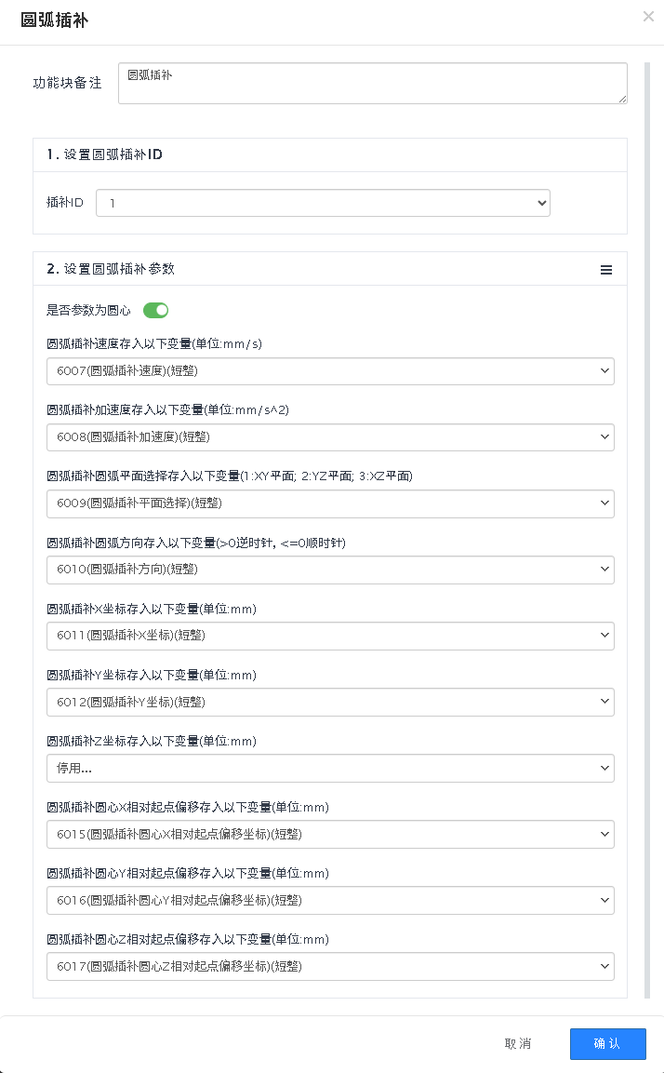
Task: Click the 取消 button
Action: 518,1044
